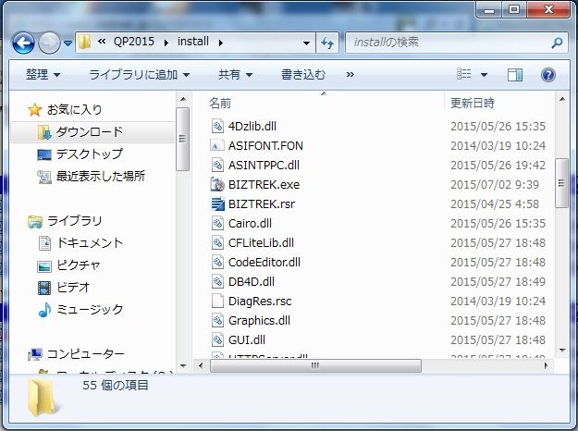Click the date 2015/04/25 4:58
Image resolution: width=578 pixels, height=431 pixels.
pyautogui.click(x=495, y=203)
